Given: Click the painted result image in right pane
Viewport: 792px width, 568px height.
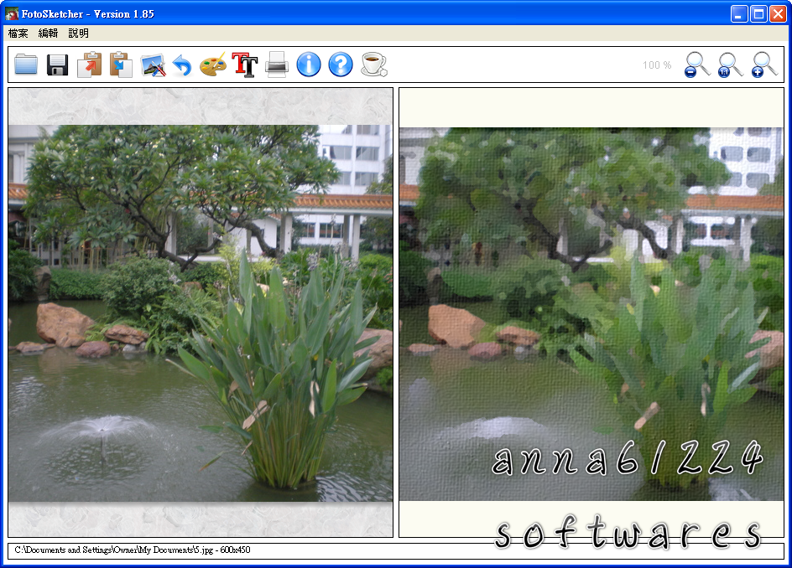Looking at the screenshot, I should click(x=591, y=314).
